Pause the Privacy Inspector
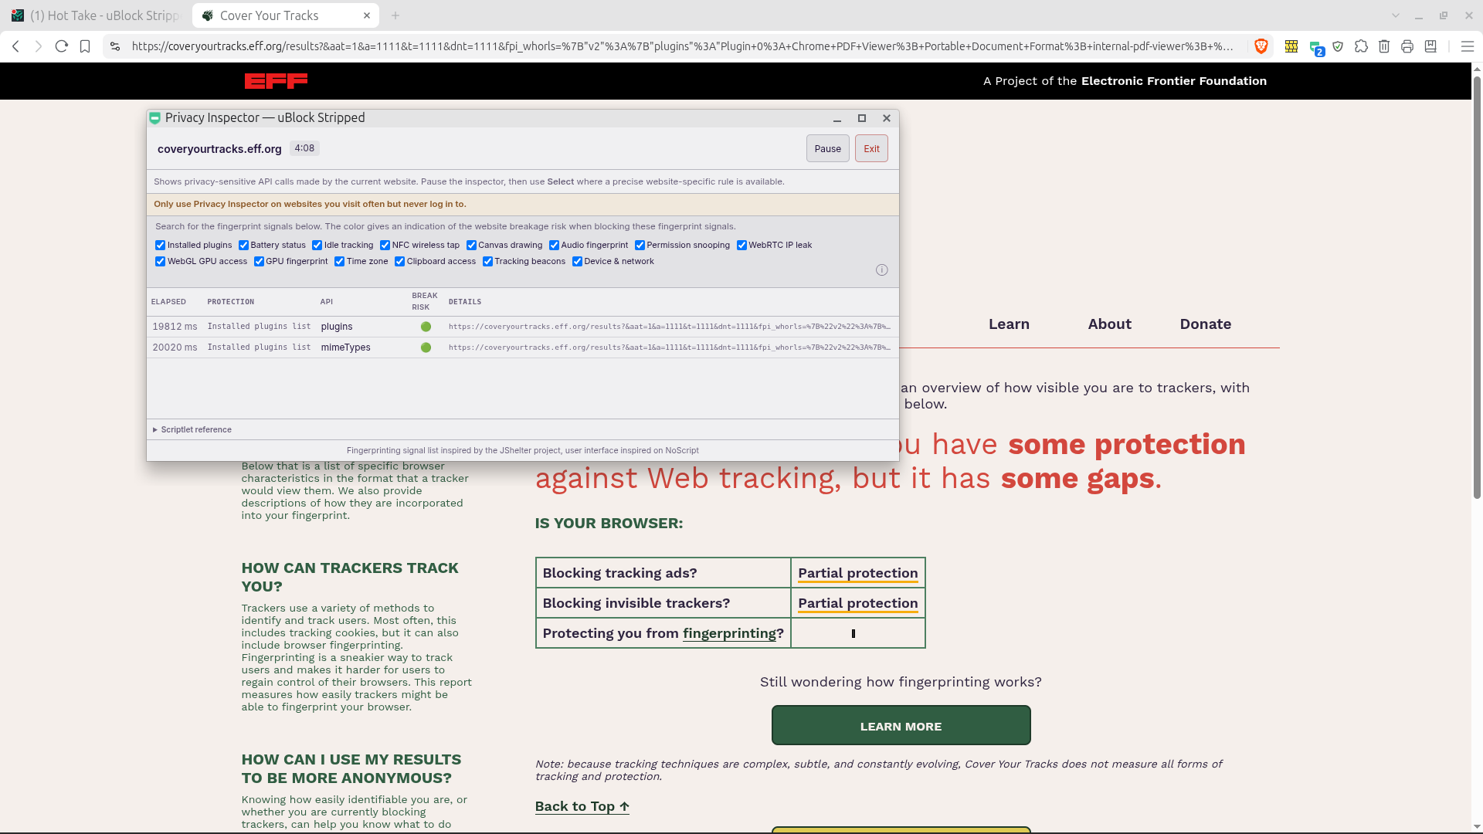This screenshot has width=1483, height=834. pyautogui.click(x=827, y=148)
